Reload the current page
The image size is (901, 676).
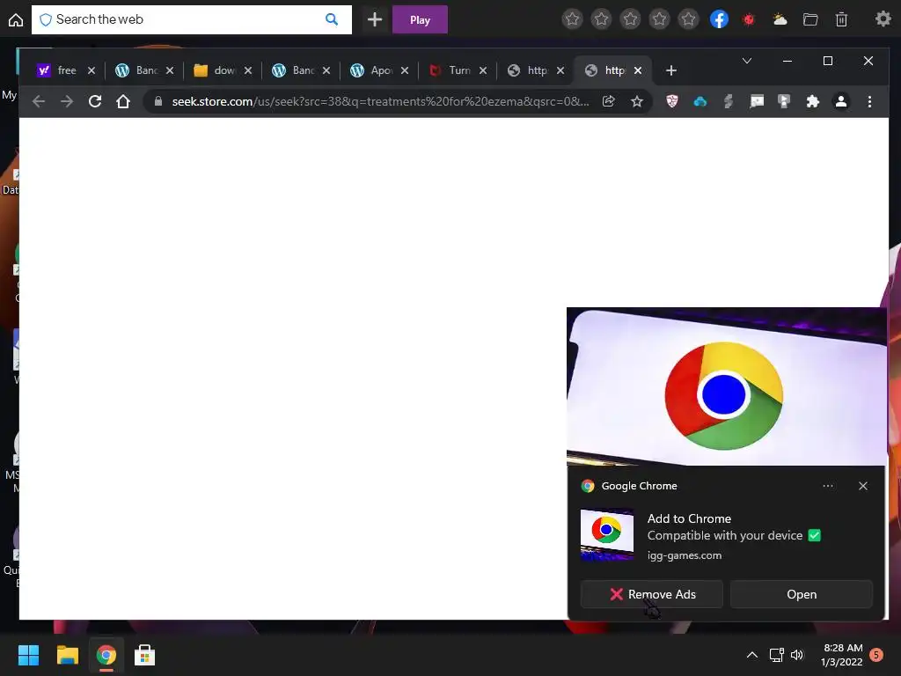pos(95,102)
